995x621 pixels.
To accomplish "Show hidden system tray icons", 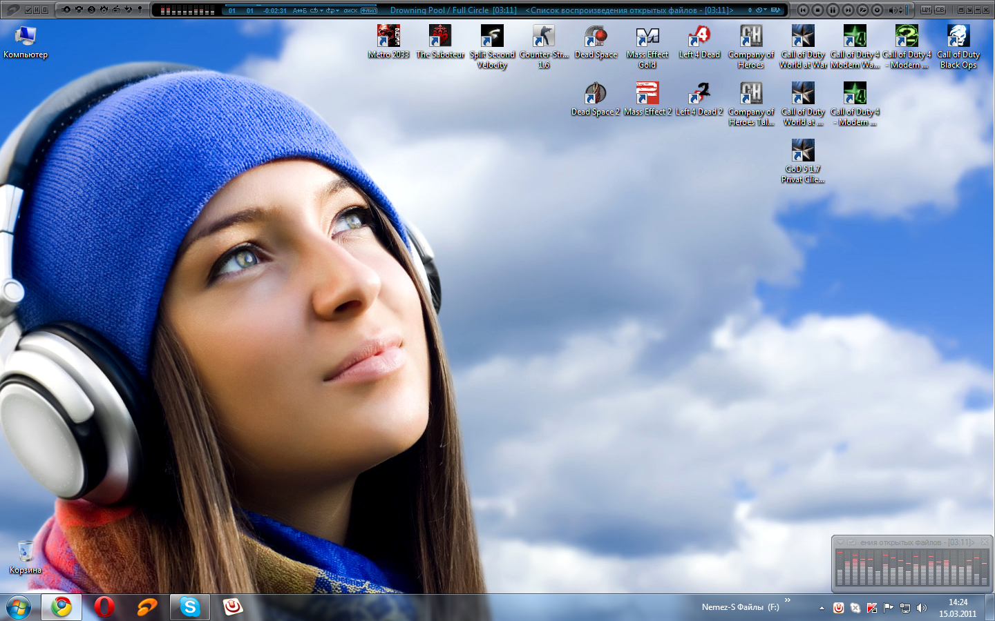I will pos(822,608).
